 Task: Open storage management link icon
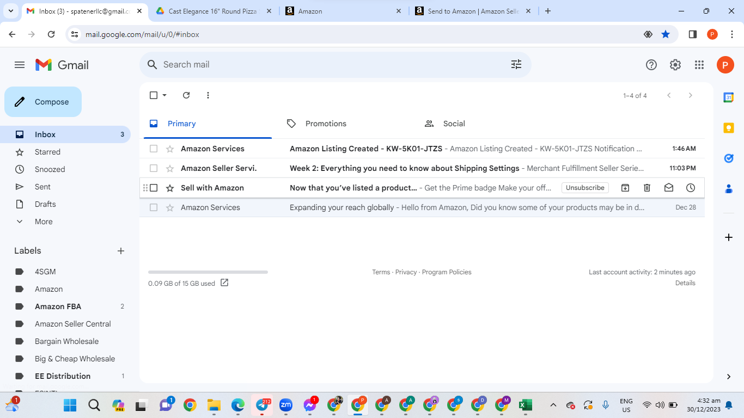point(224,283)
